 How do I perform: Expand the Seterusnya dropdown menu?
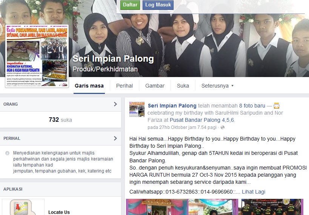point(217,86)
